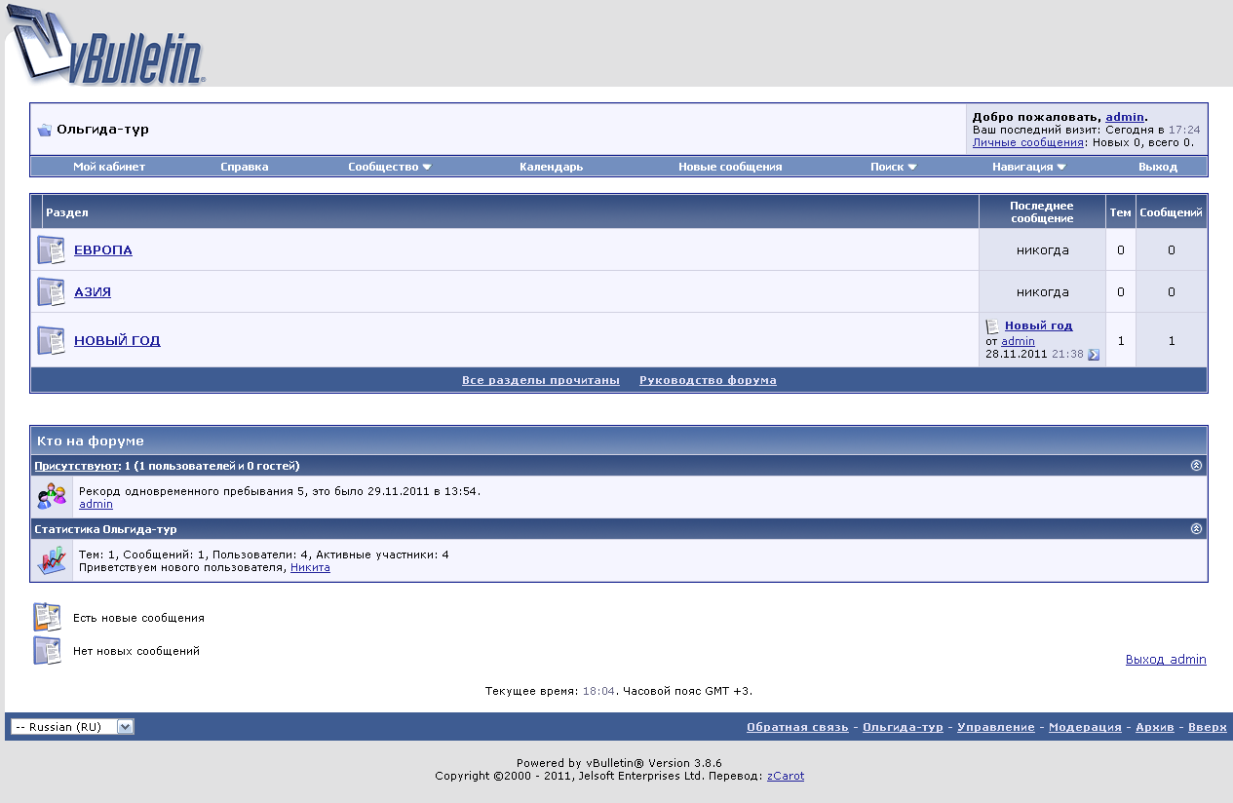Open Обратная связь footer link
This screenshot has width=1233, height=803.
click(797, 727)
